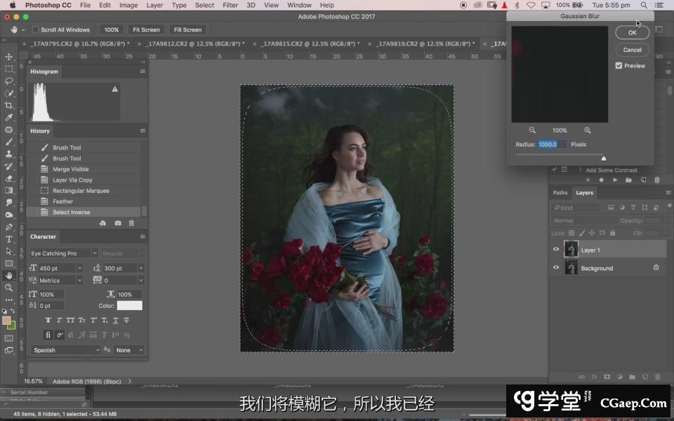Delete history state with trash icon
The image size is (674, 421).
[131, 223]
